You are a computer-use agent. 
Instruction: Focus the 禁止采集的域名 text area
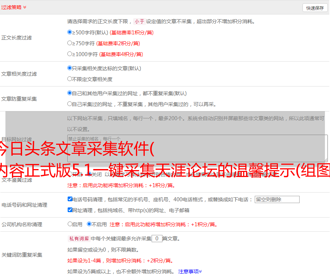click(198, 148)
